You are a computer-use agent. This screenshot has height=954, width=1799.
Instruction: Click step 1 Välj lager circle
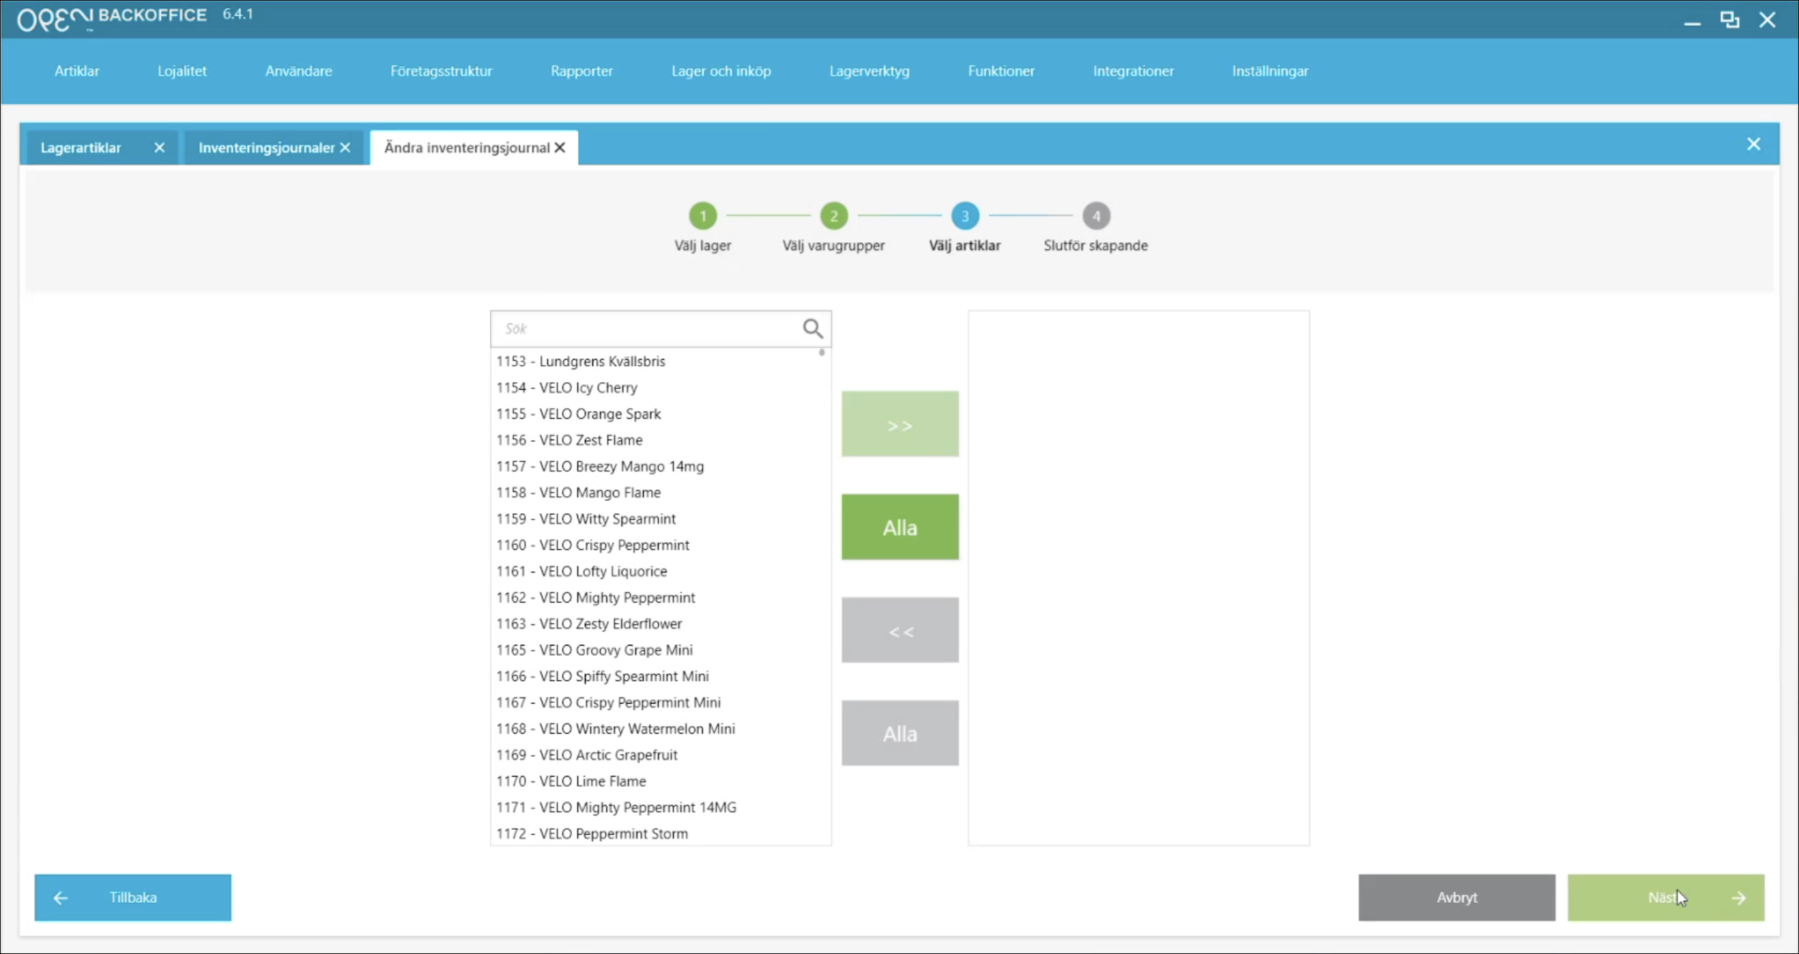pyautogui.click(x=702, y=216)
